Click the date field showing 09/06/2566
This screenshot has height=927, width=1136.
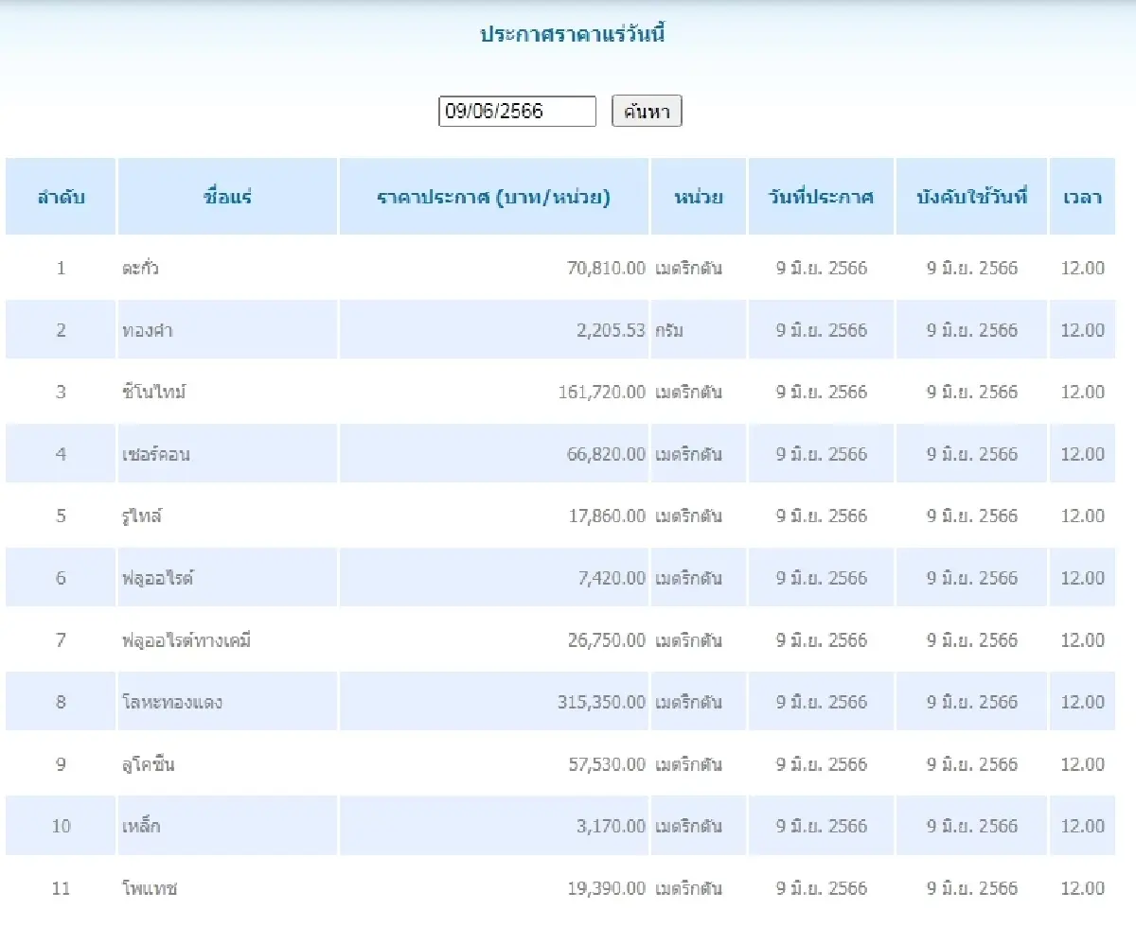tap(517, 112)
